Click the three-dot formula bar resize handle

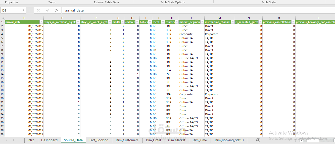point(30,10)
